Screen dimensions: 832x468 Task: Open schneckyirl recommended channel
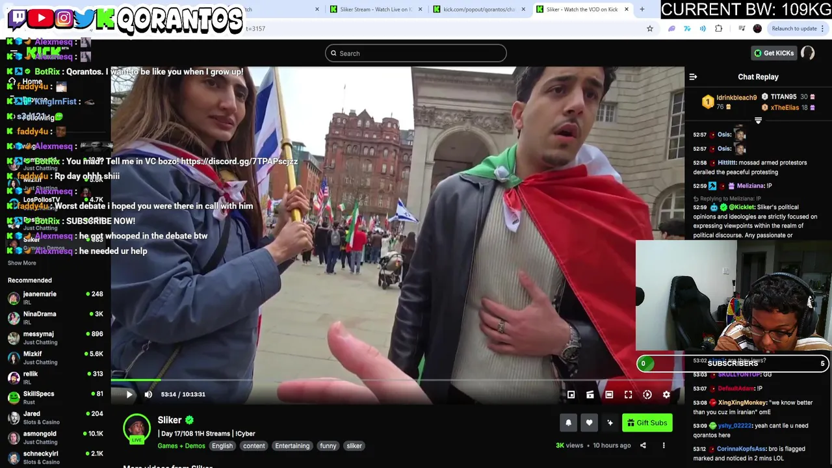click(x=55, y=457)
